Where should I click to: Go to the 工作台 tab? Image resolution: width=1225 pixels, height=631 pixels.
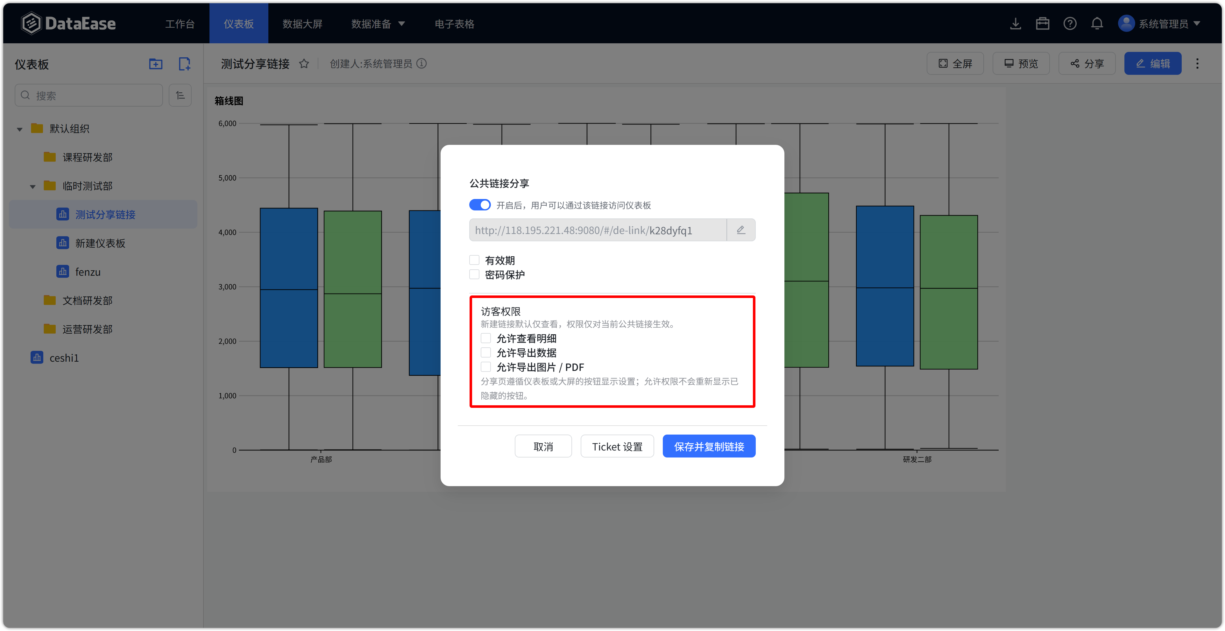(x=180, y=24)
